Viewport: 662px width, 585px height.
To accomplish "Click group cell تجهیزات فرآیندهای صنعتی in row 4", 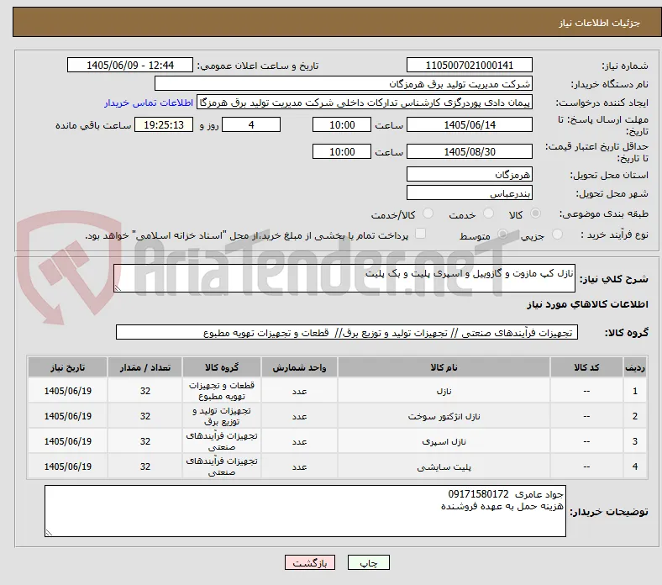I will click(x=222, y=466).
